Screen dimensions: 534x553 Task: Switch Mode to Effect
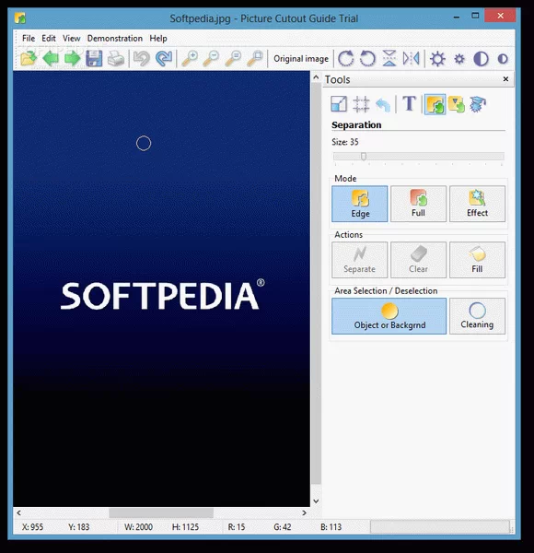(x=477, y=204)
